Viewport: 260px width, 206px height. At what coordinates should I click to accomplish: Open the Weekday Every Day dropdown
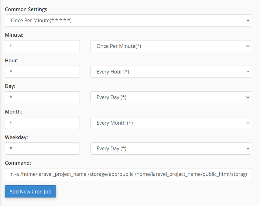[170, 148]
